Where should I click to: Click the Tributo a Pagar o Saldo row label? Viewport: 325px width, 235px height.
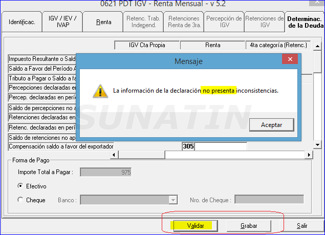(42, 78)
